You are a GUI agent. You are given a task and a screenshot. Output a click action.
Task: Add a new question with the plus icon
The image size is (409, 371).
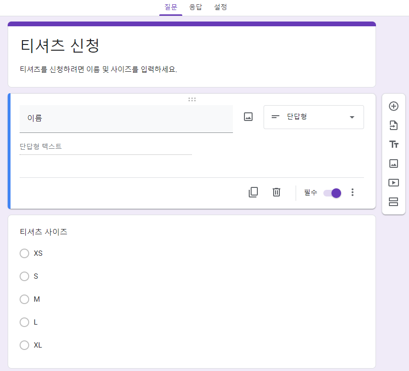[x=393, y=106]
